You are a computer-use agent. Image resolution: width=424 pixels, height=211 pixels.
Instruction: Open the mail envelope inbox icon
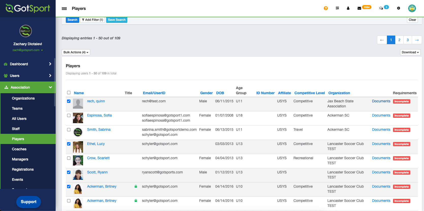click(359, 8)
